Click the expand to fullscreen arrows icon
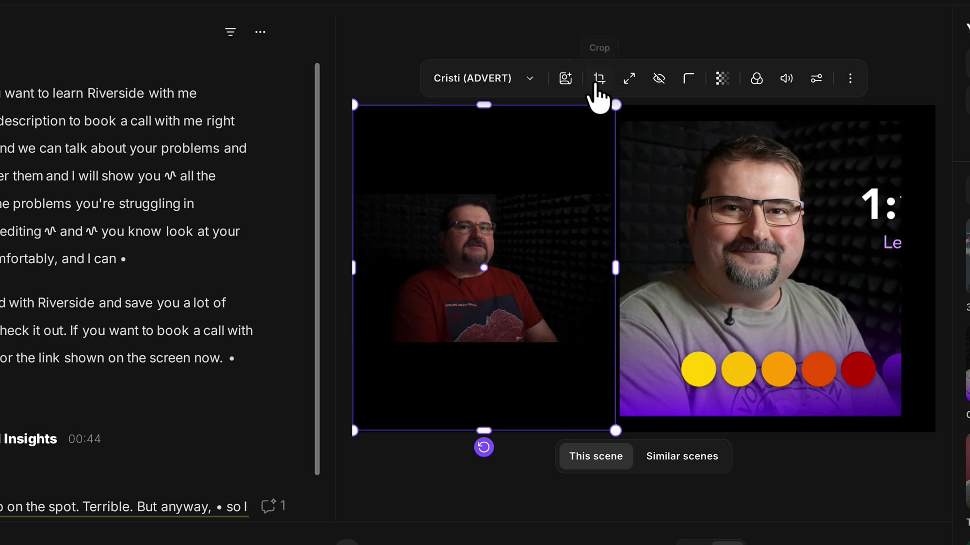 pyautogui.click(x=630, y=78)
